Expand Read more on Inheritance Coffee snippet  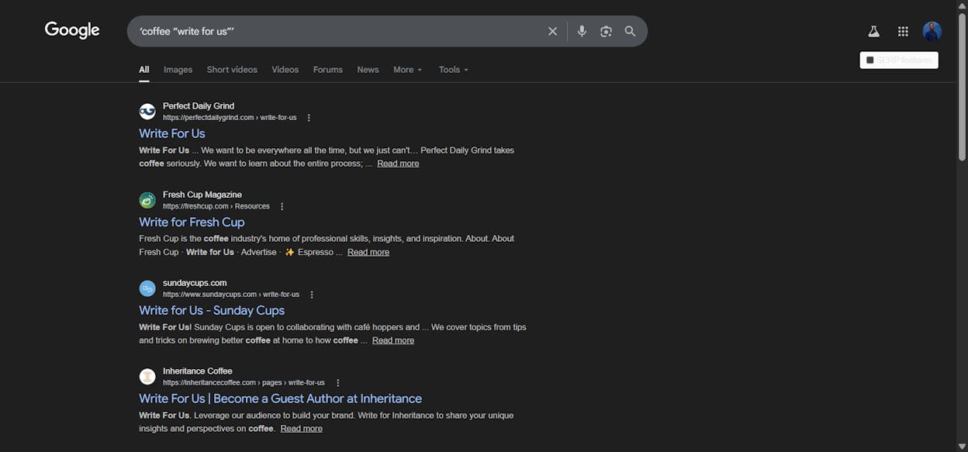tap(301, 429)
